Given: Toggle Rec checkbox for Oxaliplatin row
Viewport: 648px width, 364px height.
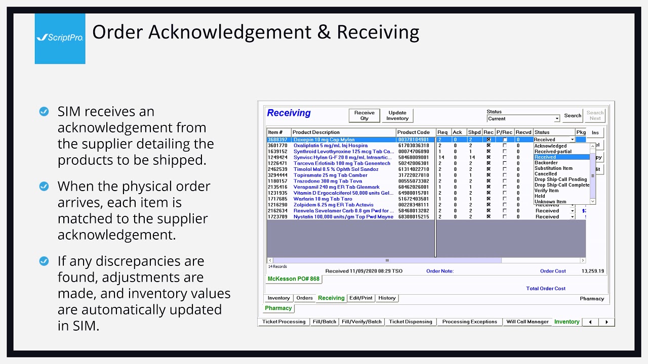Looking at the screenshot, I should (489, 146).
